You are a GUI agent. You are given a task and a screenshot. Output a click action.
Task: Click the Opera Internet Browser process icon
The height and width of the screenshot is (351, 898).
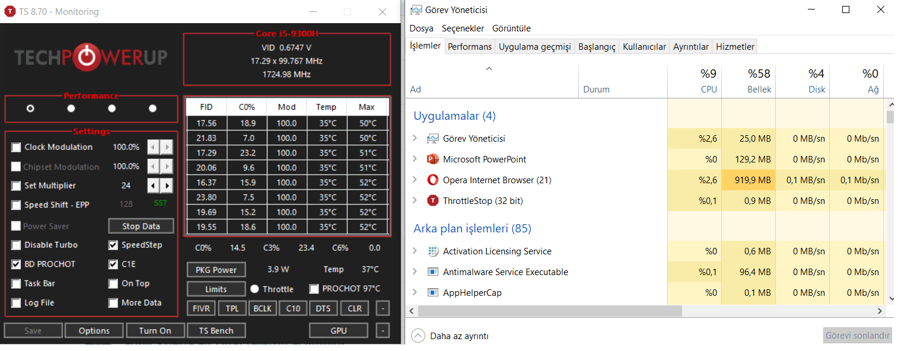(x=432, y=180)
